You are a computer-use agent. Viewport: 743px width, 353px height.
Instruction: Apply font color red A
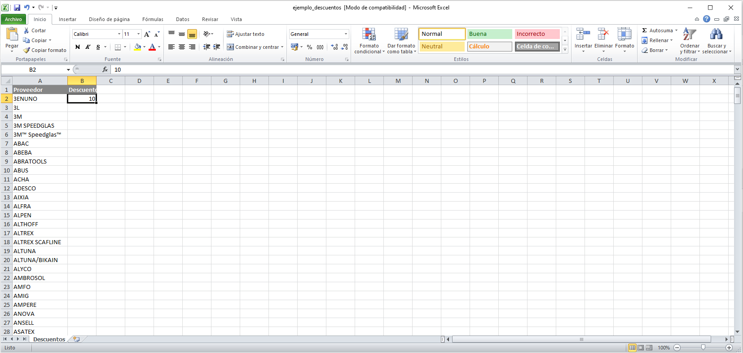click(x=152, y=47)
